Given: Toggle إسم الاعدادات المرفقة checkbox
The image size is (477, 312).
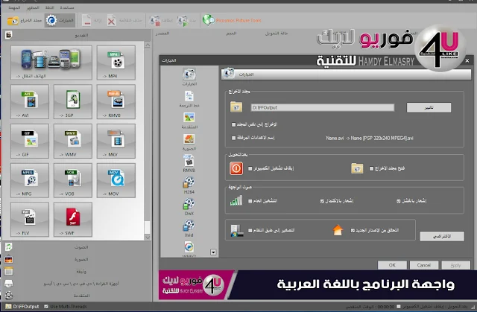Looking at the screenshot, I should click(x=233, y=138).
